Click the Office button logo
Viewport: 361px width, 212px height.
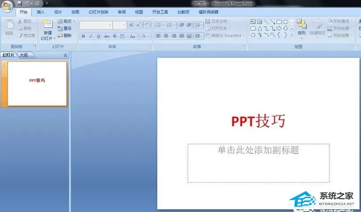[8, 6]
